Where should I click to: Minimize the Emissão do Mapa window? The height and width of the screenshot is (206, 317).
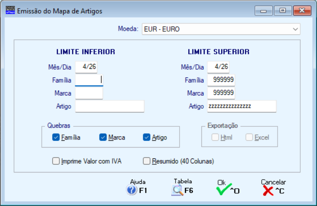(x=263, y=10)
